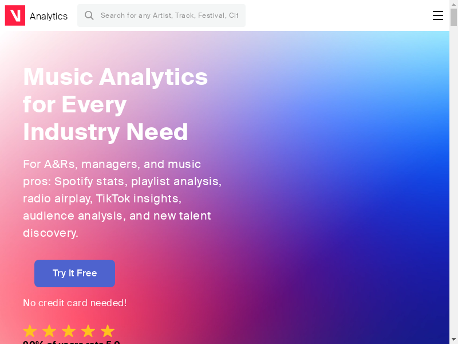Click the last rating star

click(108, 331)
